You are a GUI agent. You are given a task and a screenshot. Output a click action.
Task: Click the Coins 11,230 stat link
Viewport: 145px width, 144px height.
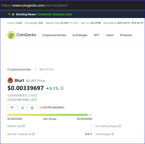point(15,23)
